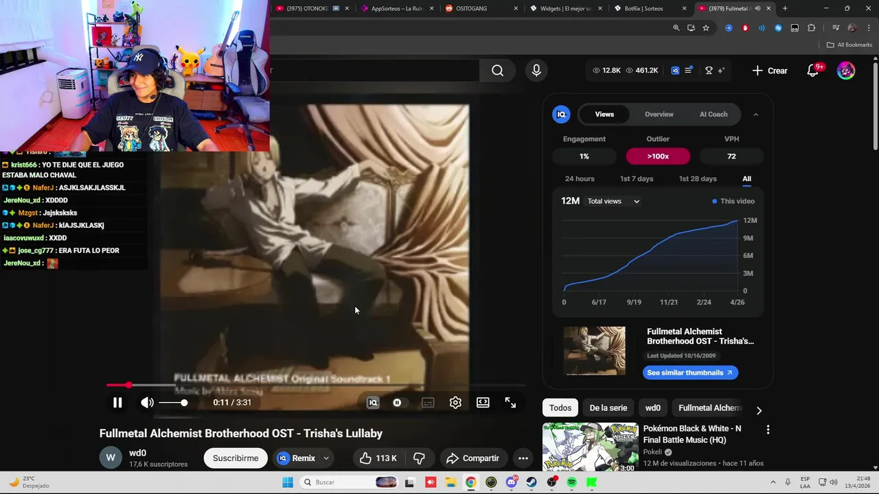Click the Crear create button
Image resolution: width=879 pixels, height=494 pixels.
coord(770,71)
